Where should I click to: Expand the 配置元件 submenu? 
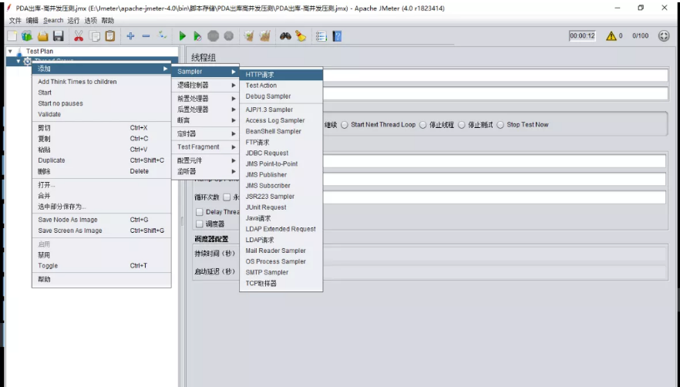point(206,160)
